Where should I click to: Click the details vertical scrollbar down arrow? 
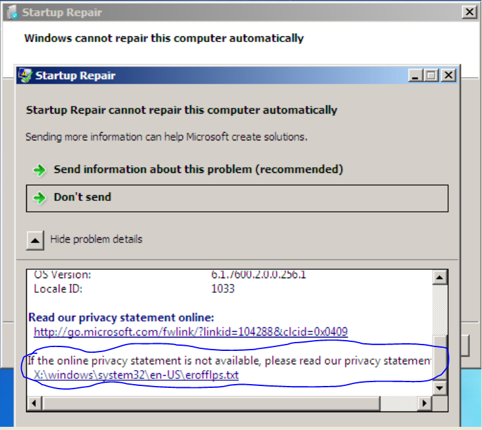(x=440, y=389)
